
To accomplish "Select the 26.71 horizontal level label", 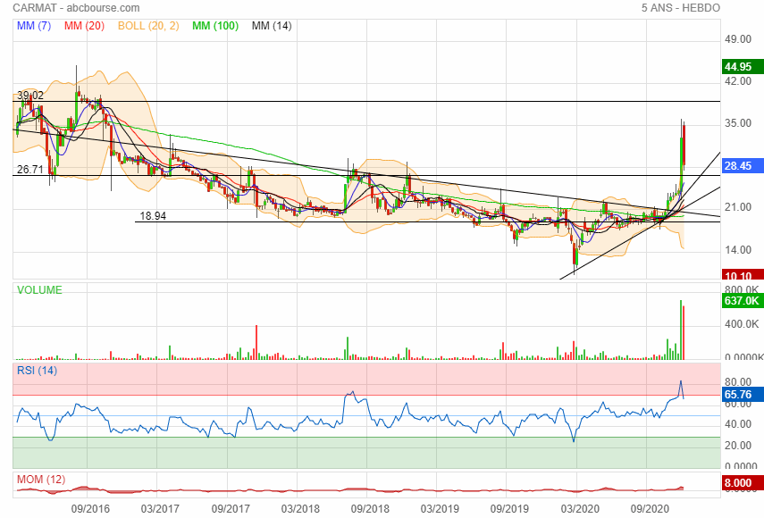I will pyautogui.click(x=30, y=169).
